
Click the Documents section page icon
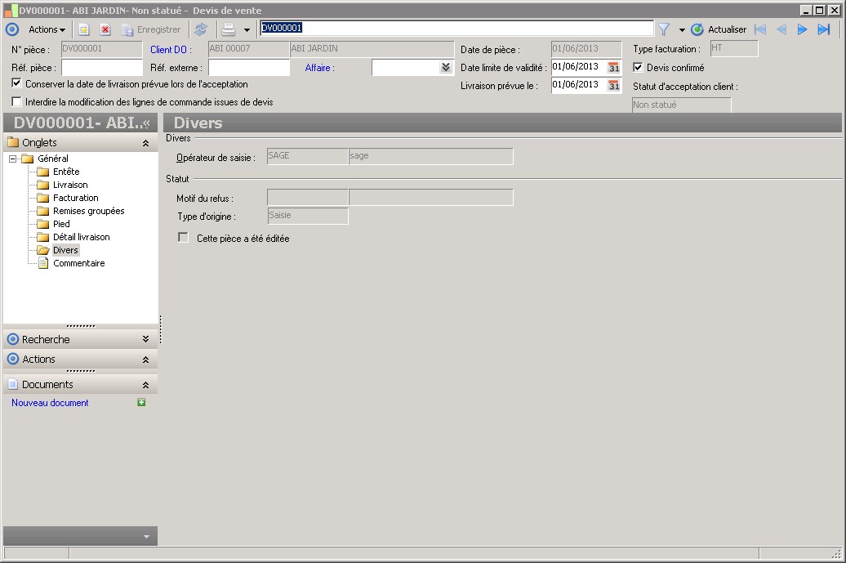(x=13, y=384)
